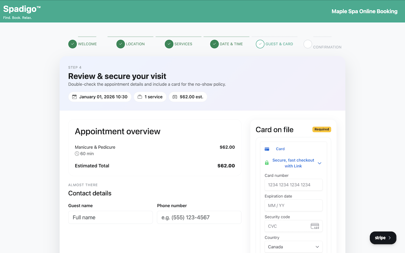Click the stripe badge in the corner
This screenshot has width=405, height=253.
coord(383,238)
